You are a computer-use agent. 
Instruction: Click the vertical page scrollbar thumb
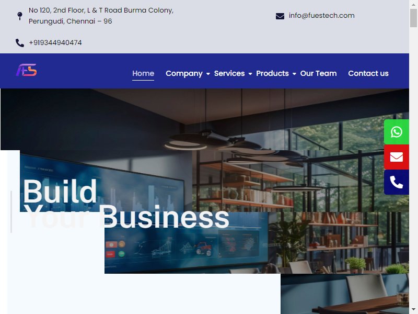tap(413, 18)
